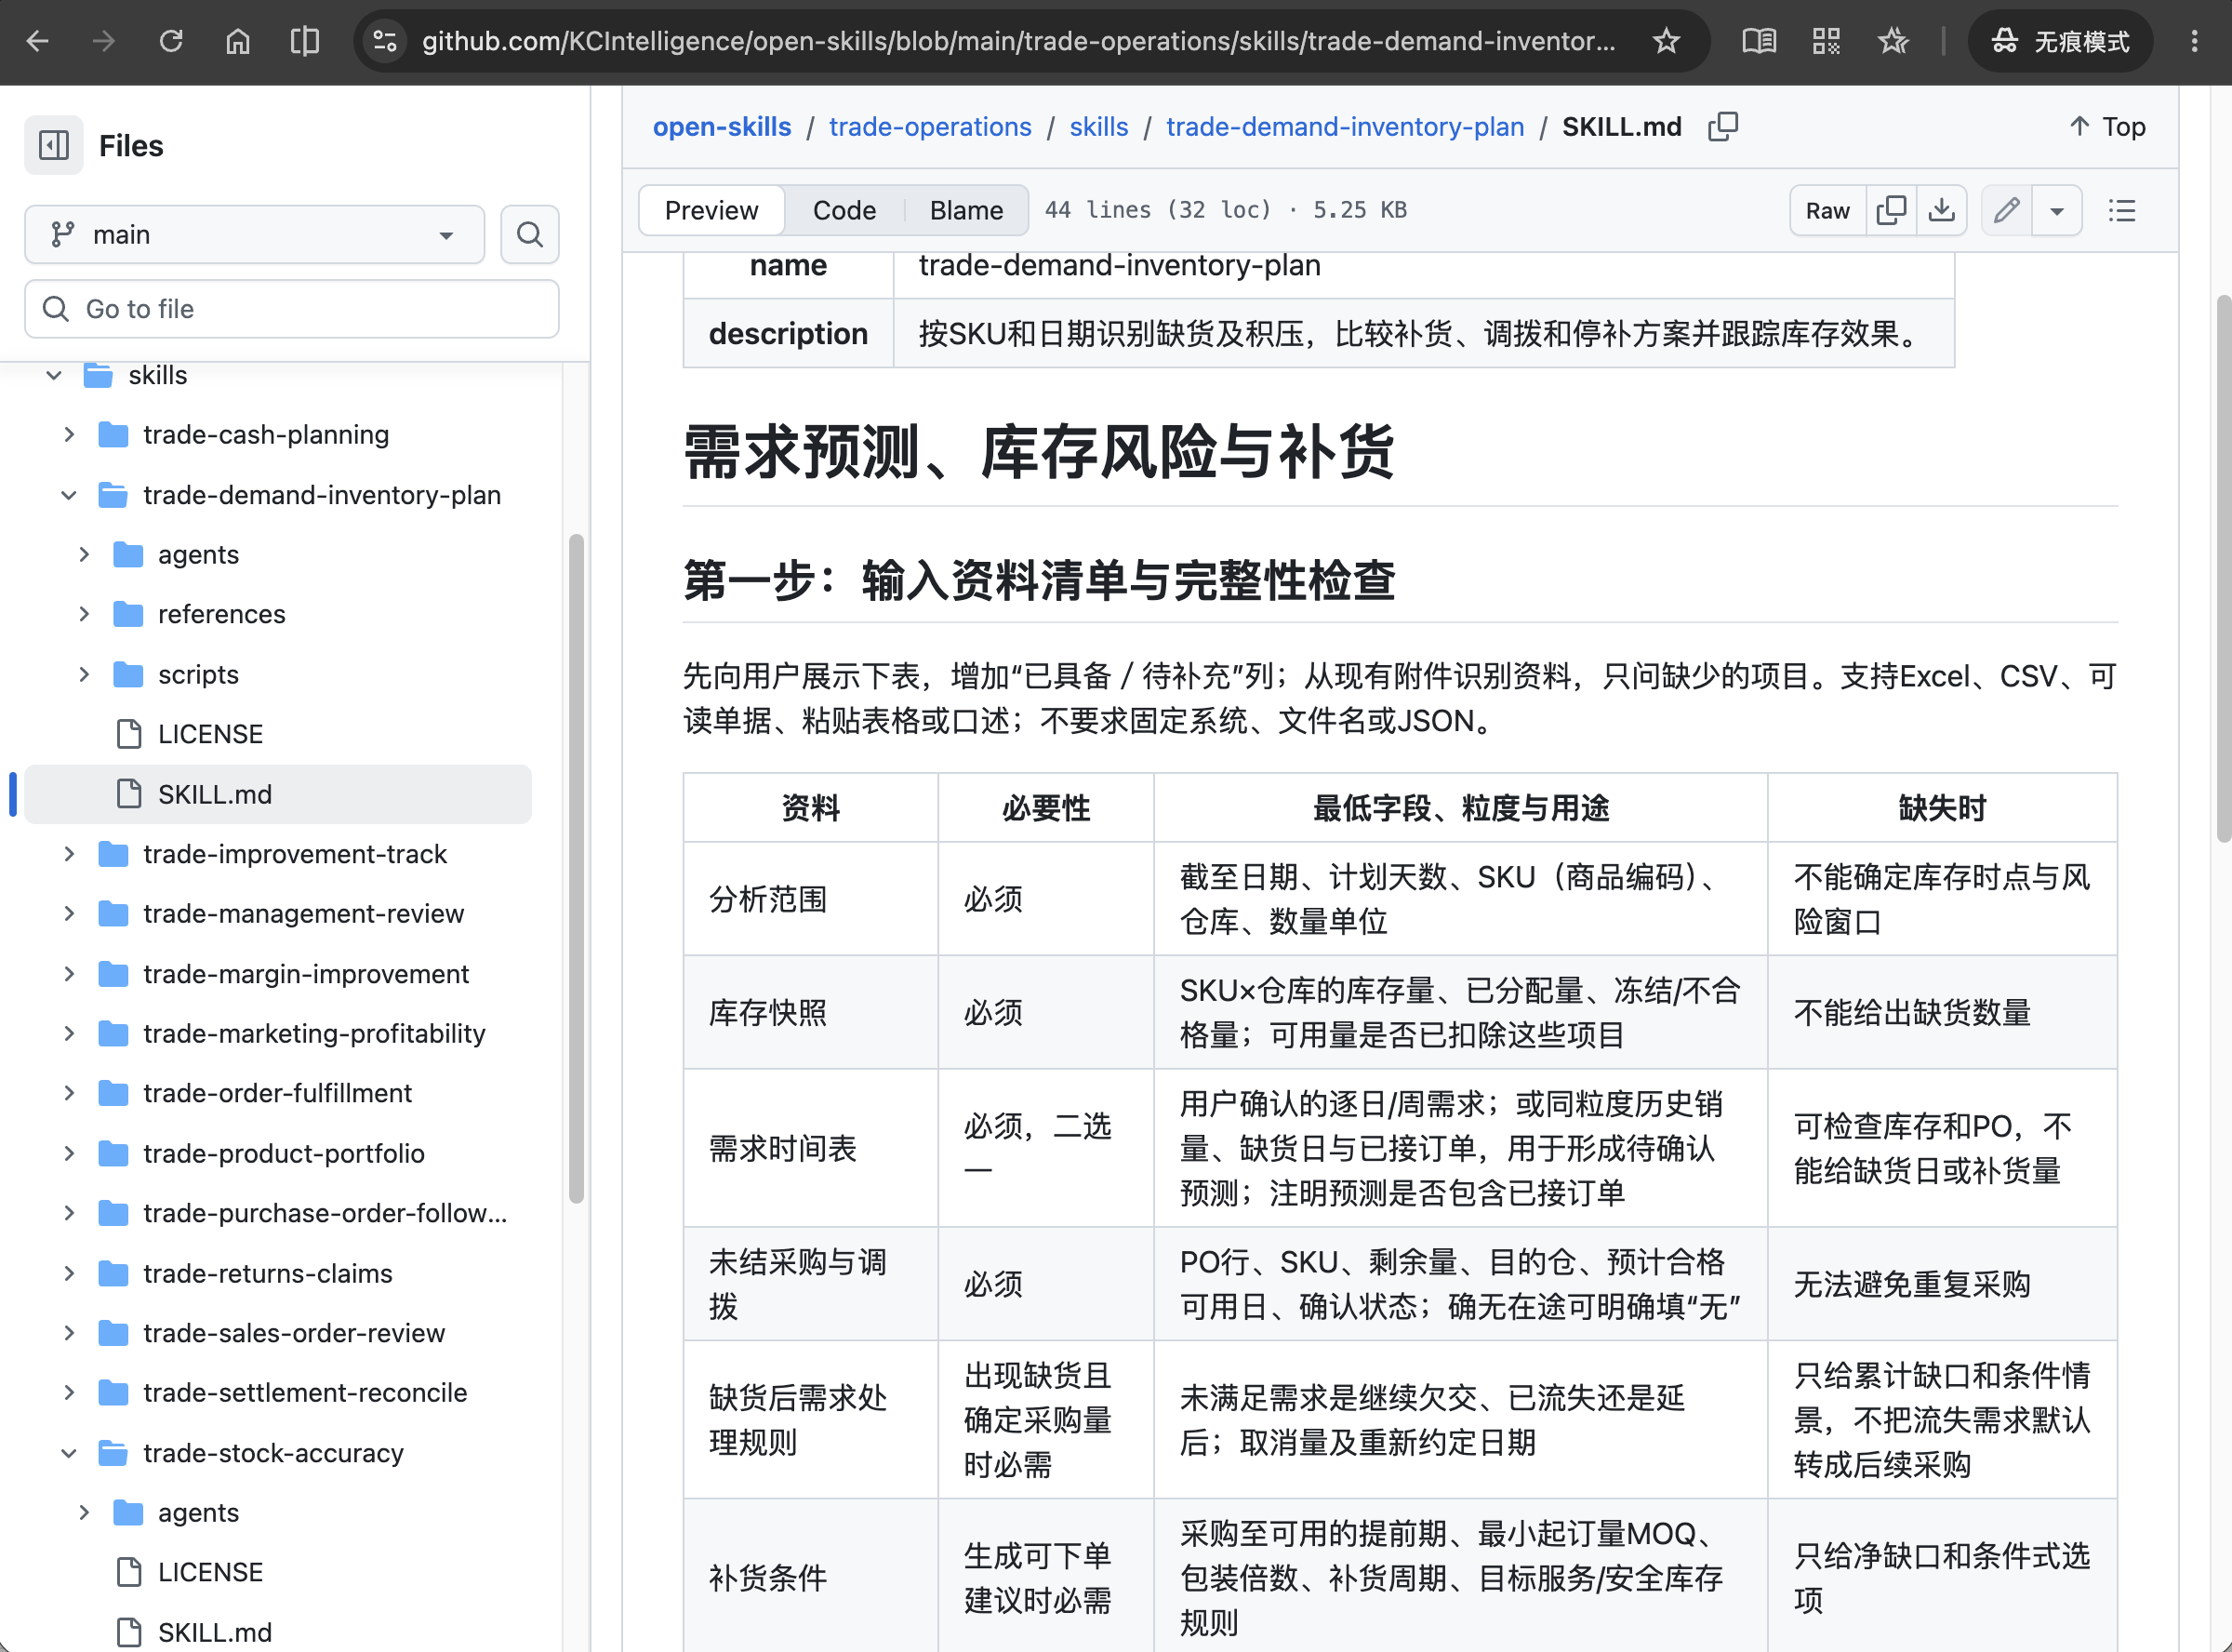Open the skills breadcrumb link
Viewport: 2232px width, 1652px height.
coord(1098,127)
